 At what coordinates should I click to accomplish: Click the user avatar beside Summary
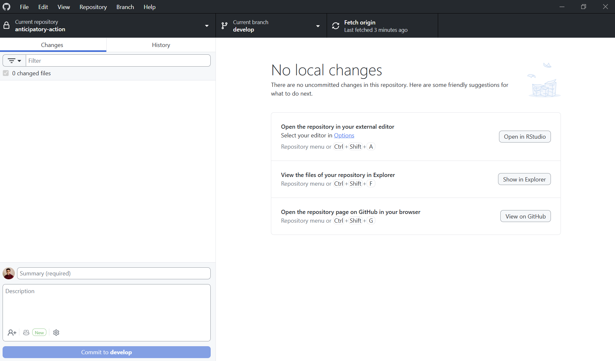[9, 273]
